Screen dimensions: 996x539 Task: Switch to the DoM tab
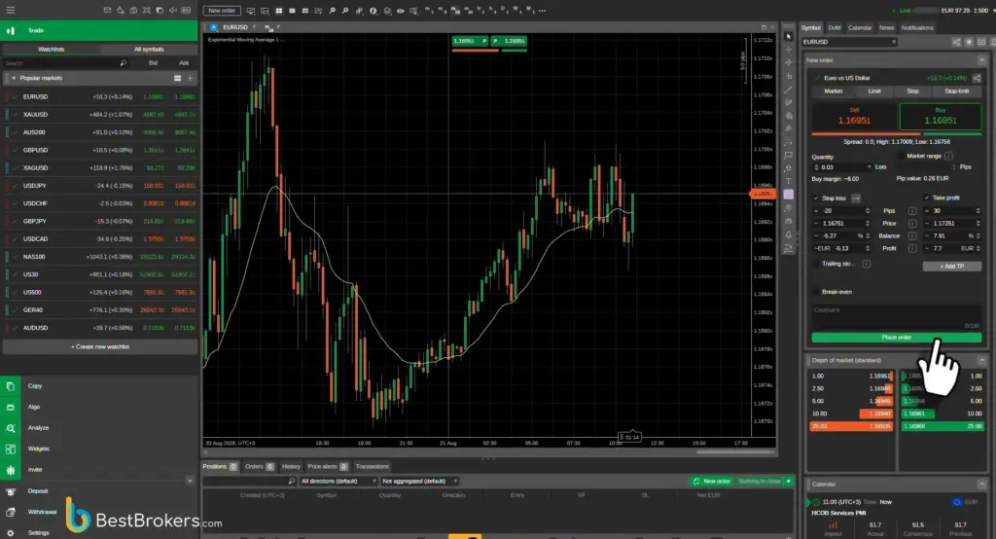tap(834, 28)
